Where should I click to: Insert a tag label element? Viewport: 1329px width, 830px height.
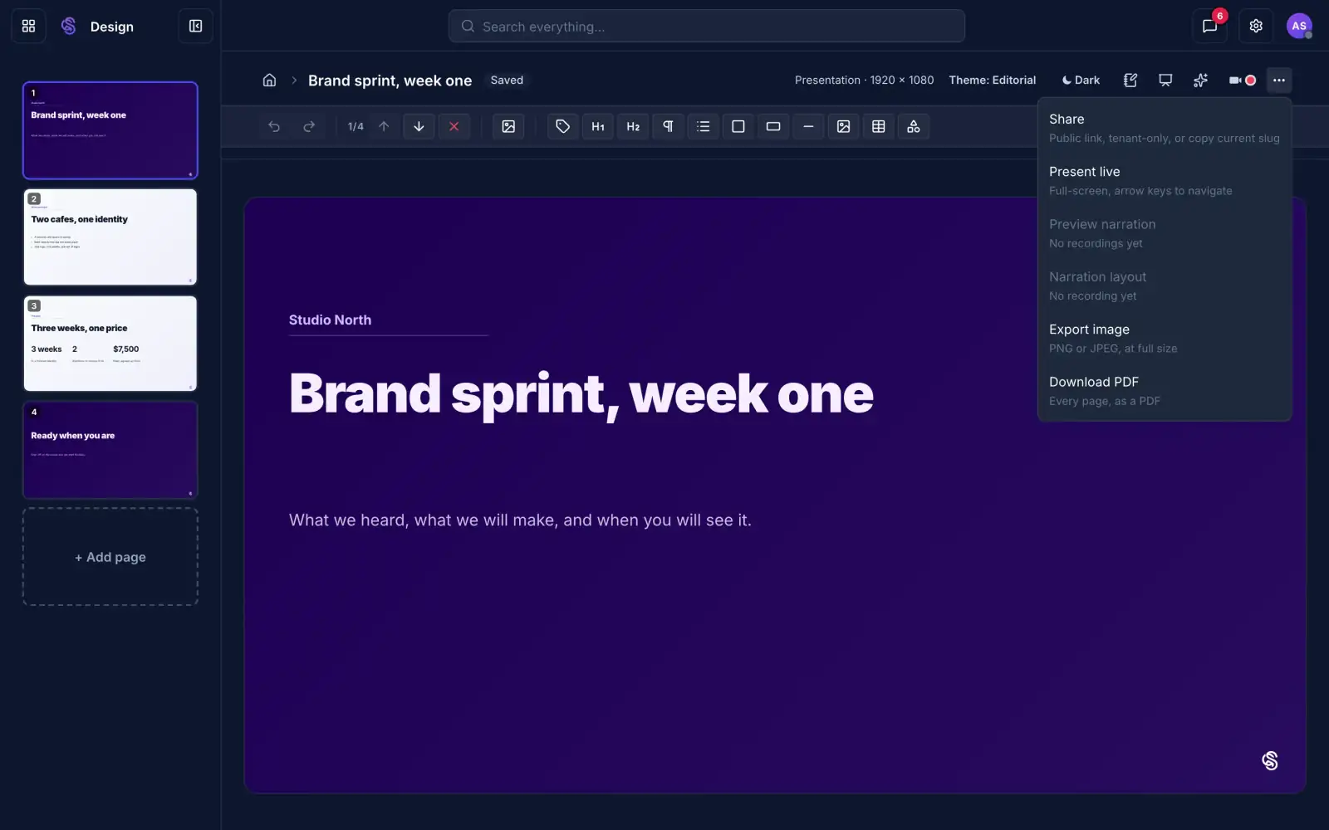pyautogui.click(x=562, y=126)
